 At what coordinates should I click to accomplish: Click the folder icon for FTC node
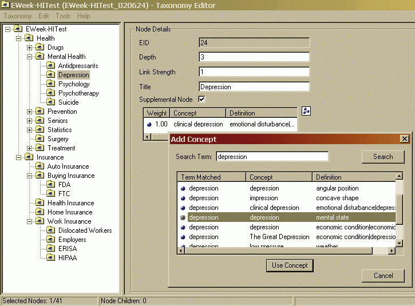[51, 193]
